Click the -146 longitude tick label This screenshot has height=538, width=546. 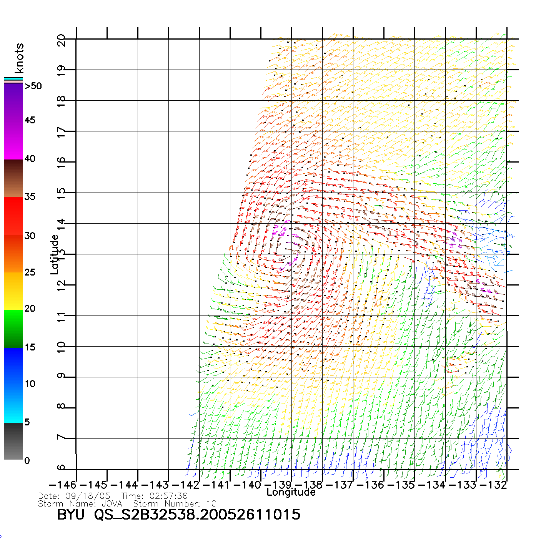pos(63,485)
